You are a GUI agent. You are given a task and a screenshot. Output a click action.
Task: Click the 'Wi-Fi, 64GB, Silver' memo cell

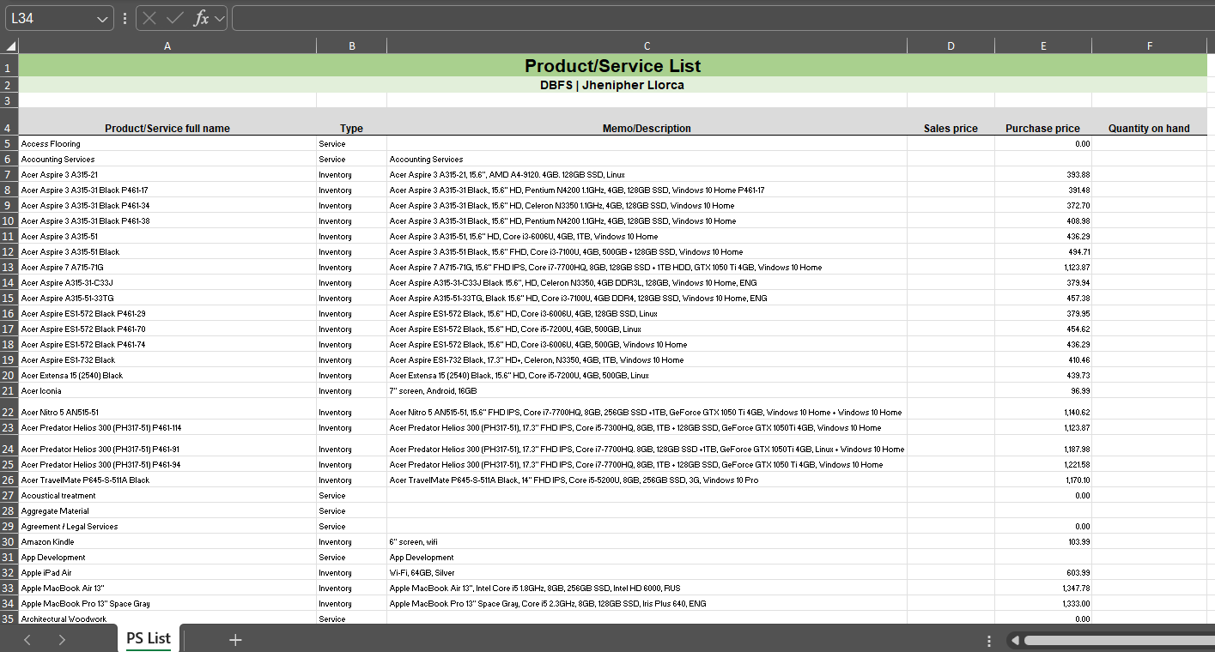(x=647, y=573)
